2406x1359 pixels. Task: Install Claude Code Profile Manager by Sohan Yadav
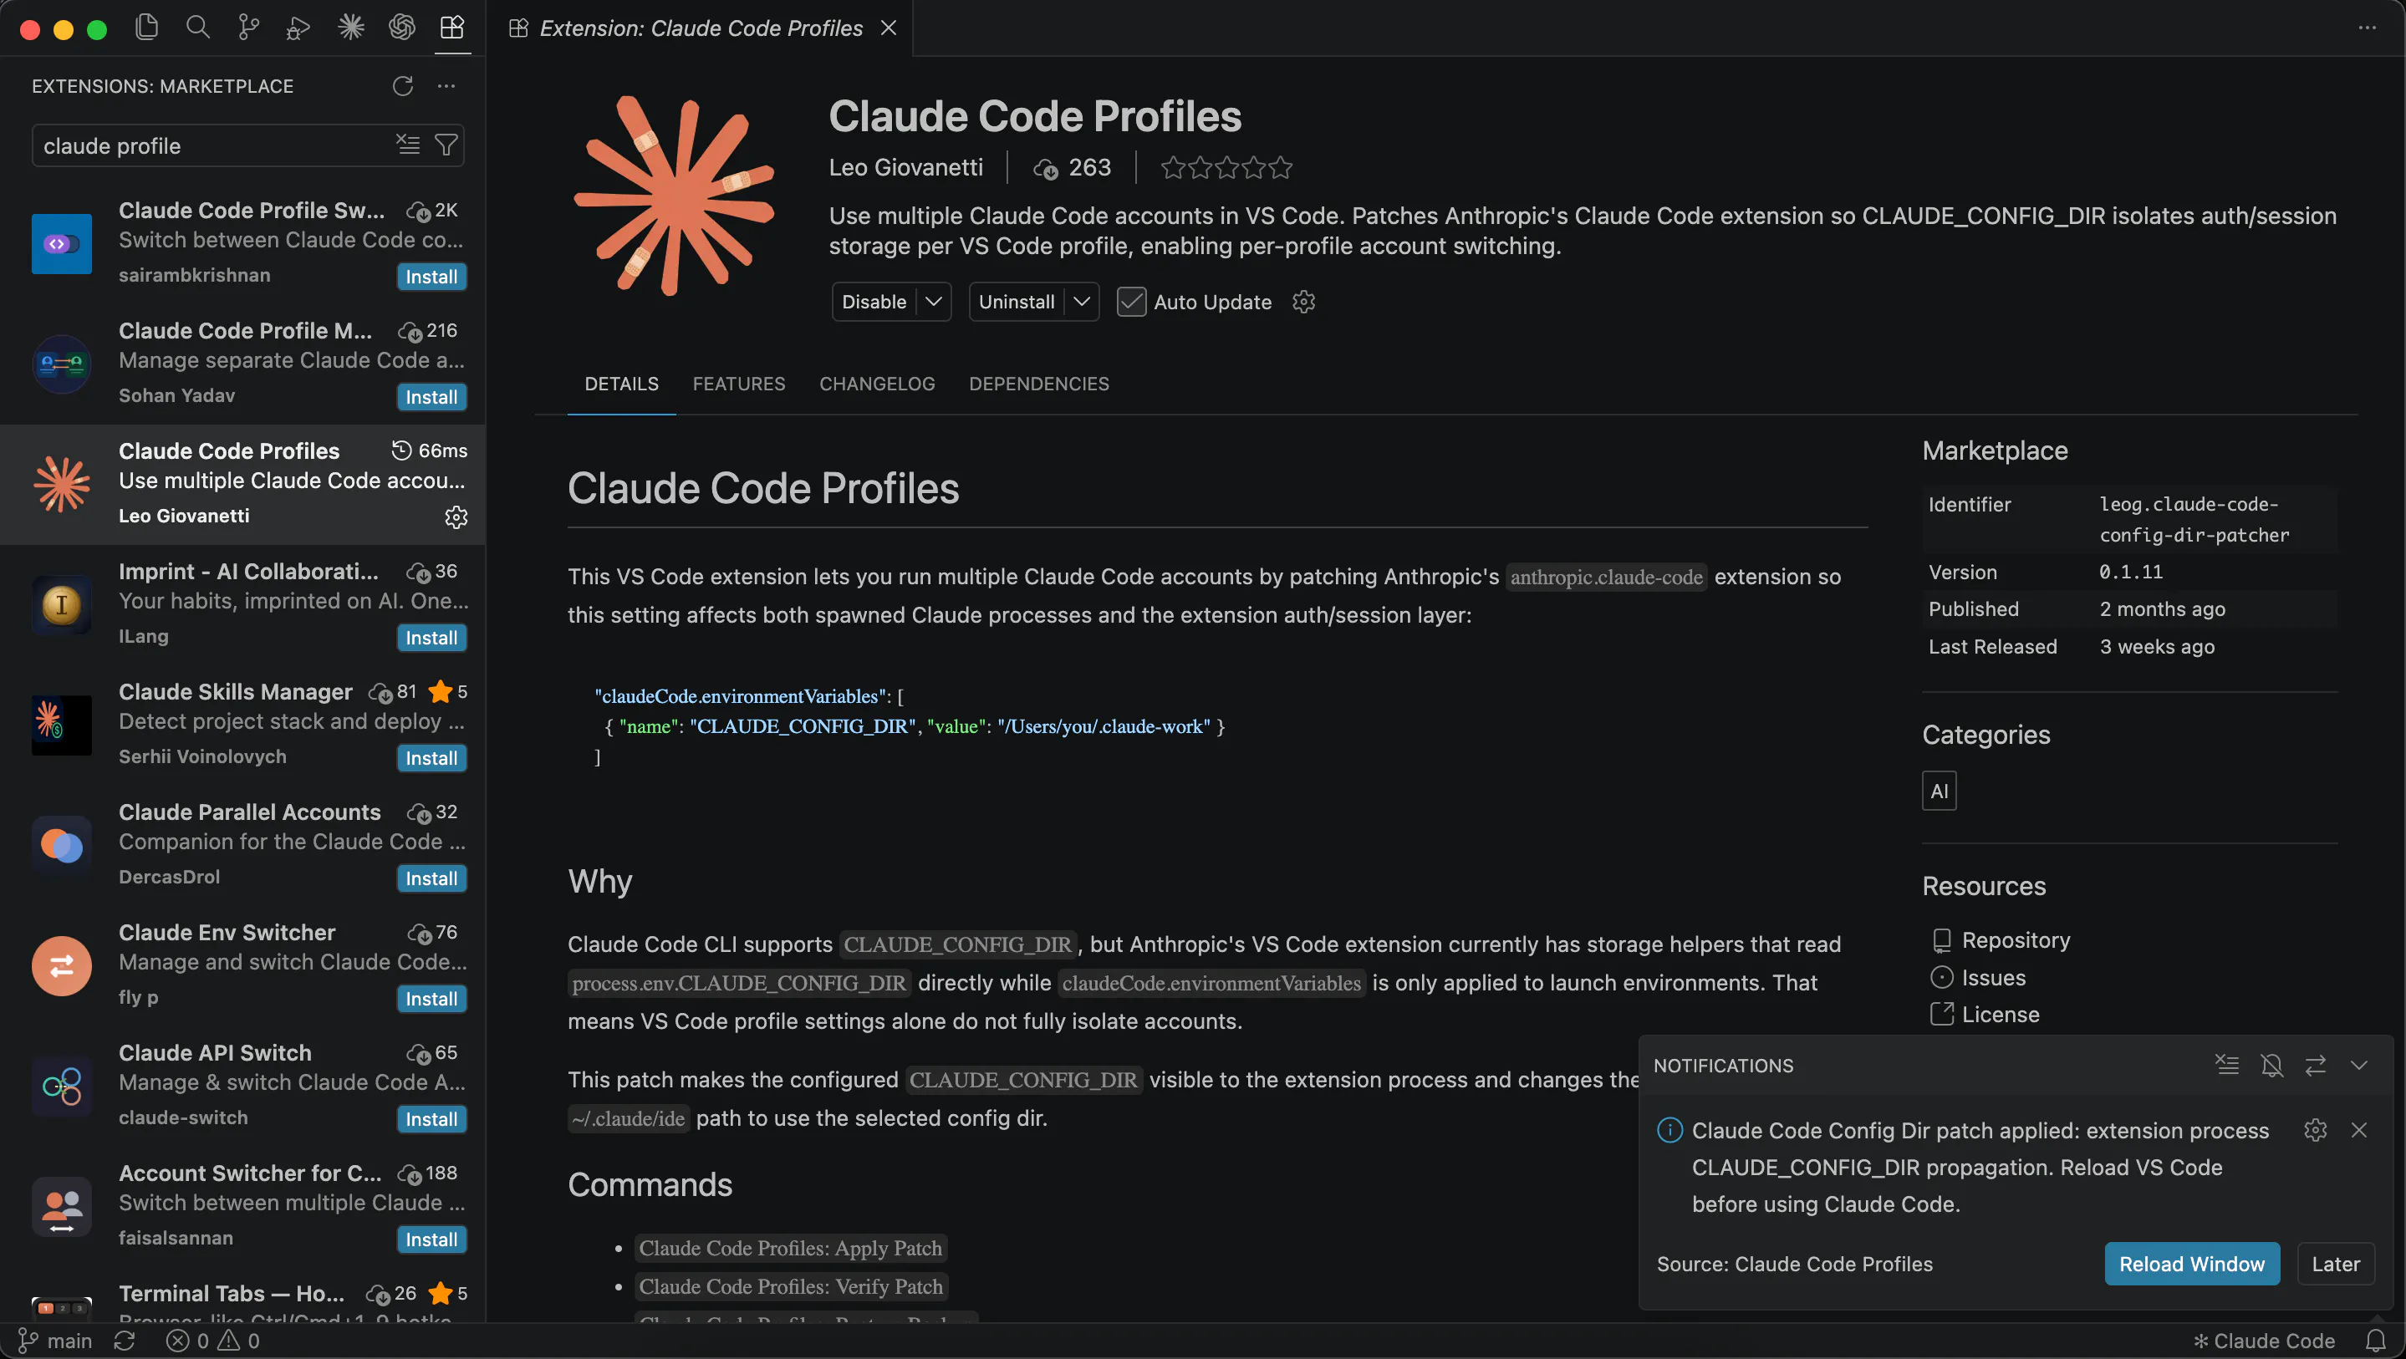[431, 397]
